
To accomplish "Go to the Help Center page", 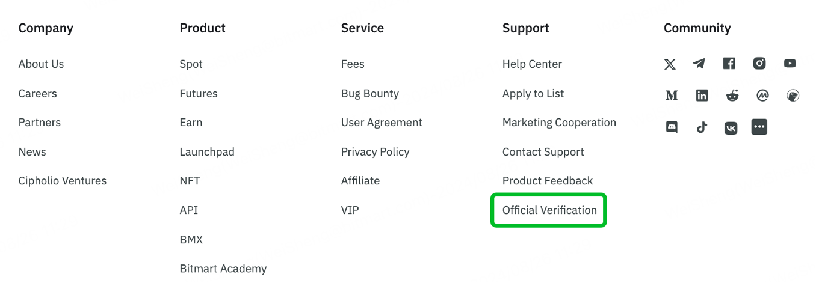I will click(x=532, y=64).
